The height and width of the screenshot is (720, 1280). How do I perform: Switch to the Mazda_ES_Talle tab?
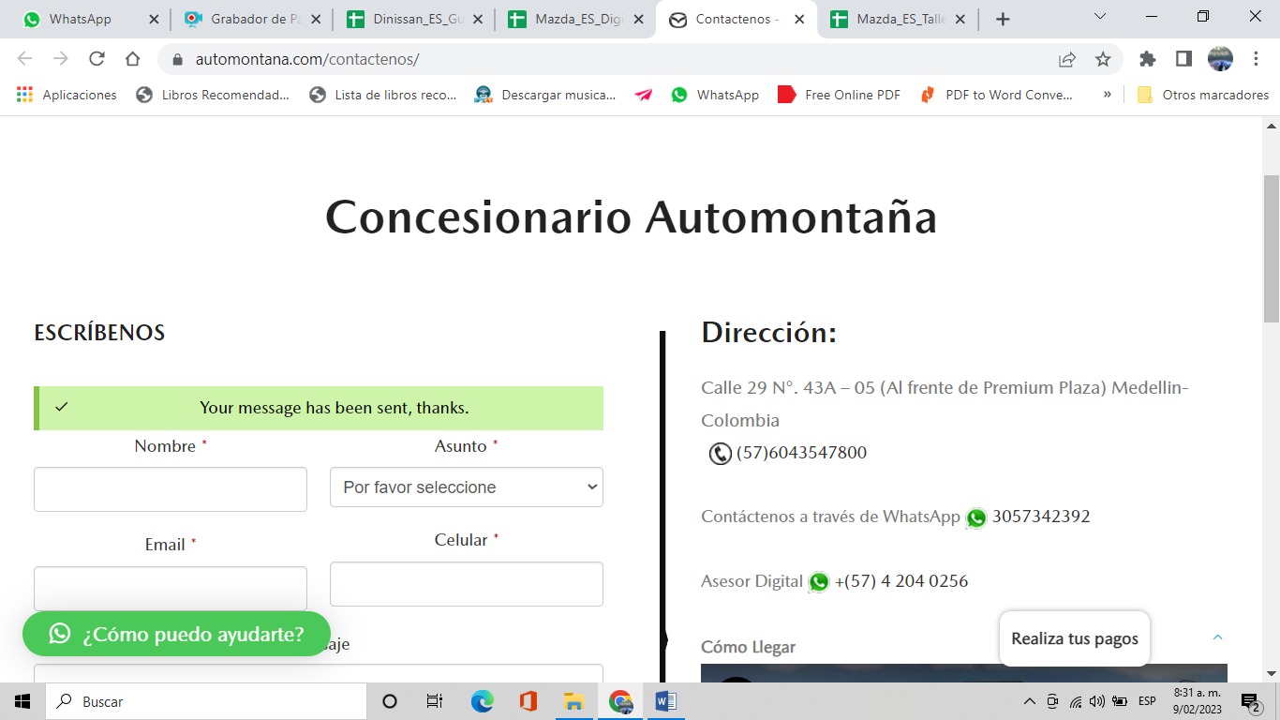coord(900,19)
